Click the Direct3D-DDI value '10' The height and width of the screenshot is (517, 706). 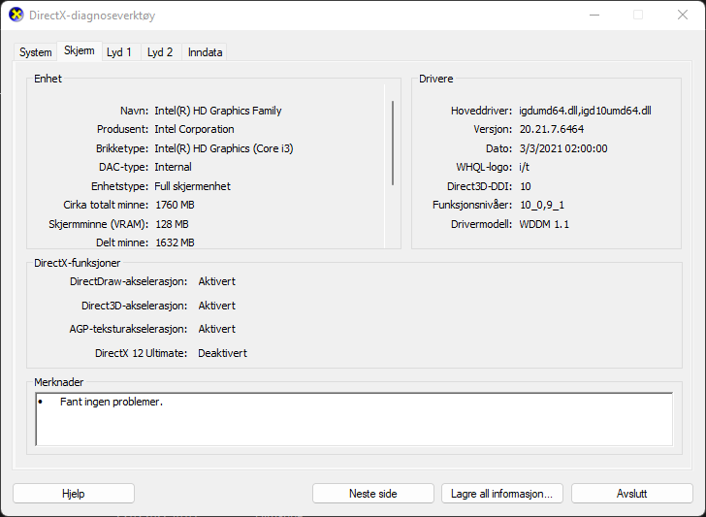[525, 186]
